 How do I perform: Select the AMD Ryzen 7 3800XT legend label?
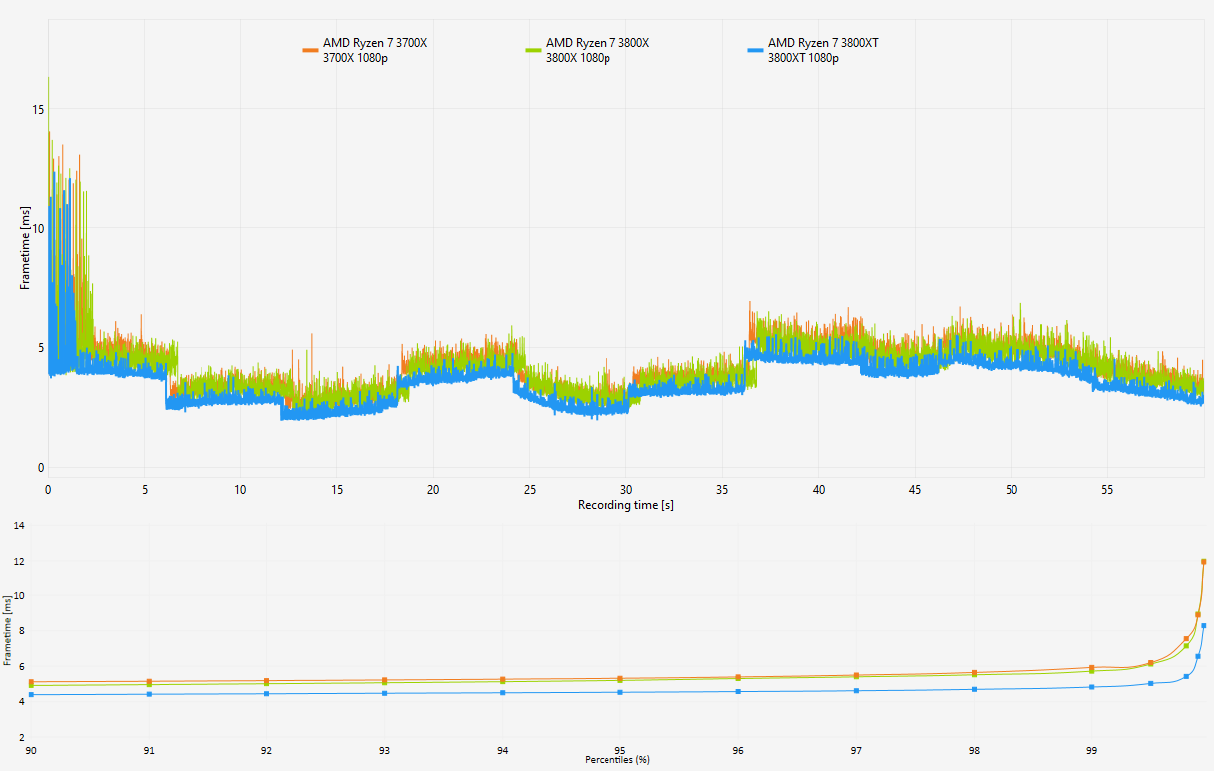[x=823, y=43]
